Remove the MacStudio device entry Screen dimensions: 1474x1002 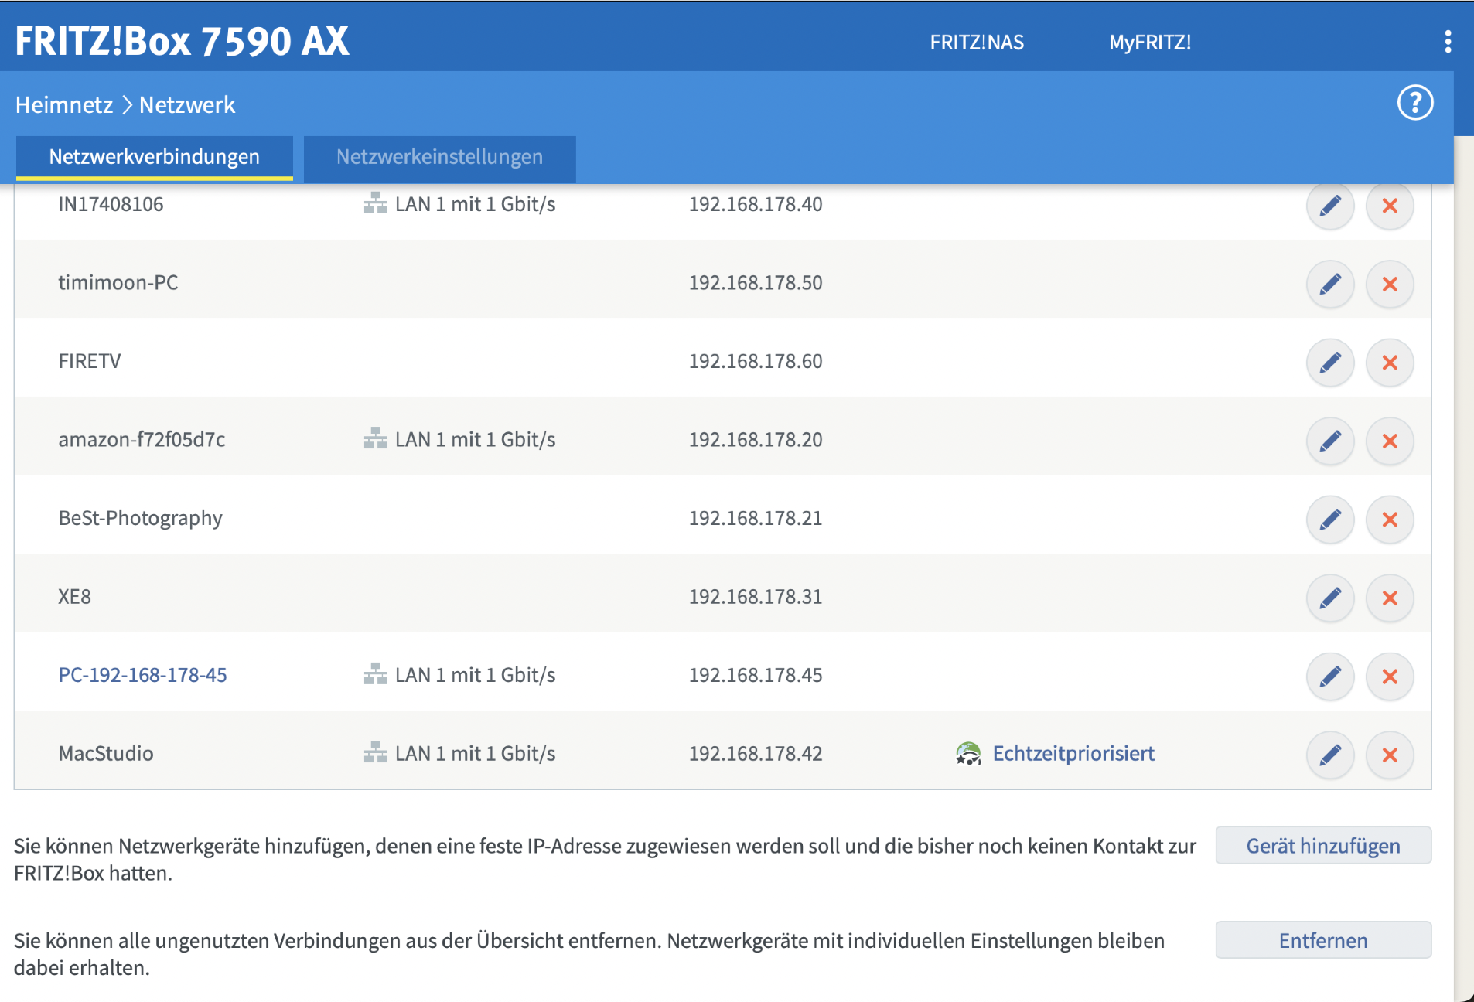coord(1390,755)
